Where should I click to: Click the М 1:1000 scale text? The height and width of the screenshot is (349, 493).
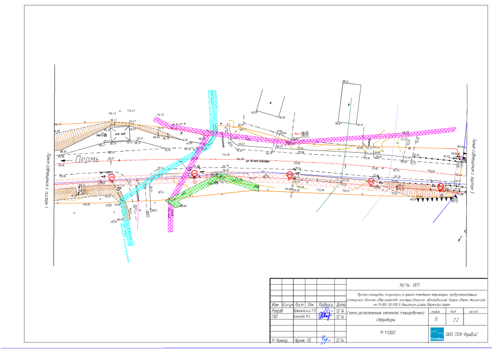point(387,332)
